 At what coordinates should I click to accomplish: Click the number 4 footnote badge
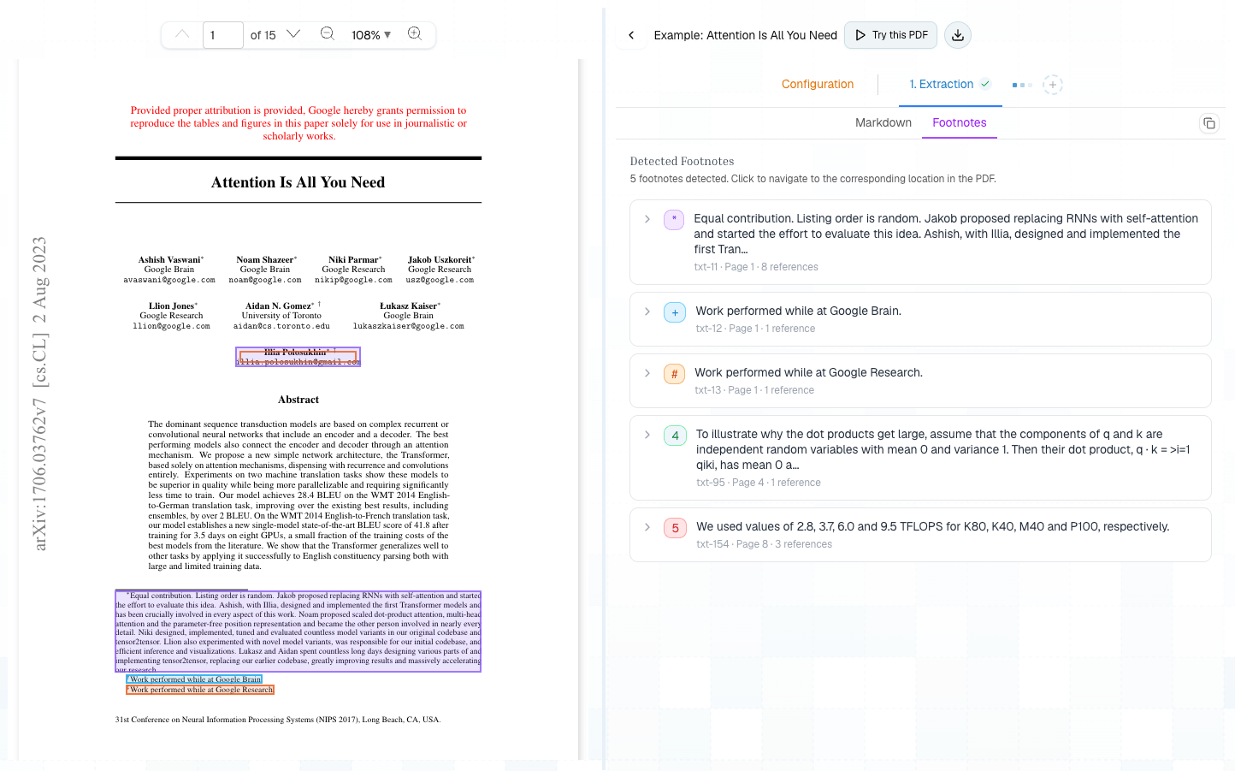pos(675,436)
